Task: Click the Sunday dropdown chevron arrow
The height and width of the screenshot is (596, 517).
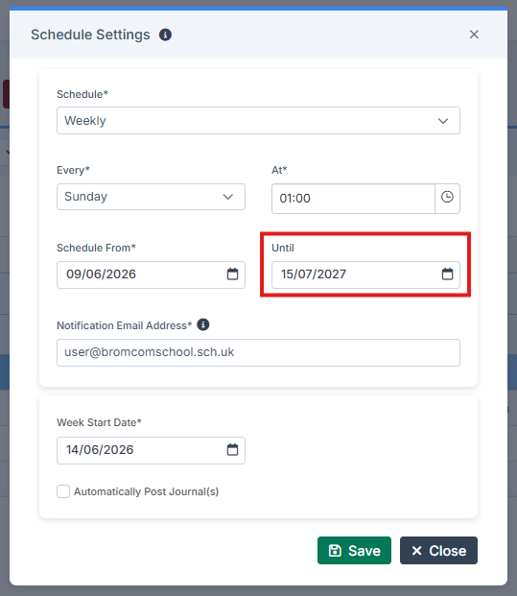Action: (x=228, y=197)
